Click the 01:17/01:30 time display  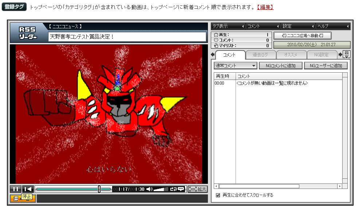click(129, 189)
